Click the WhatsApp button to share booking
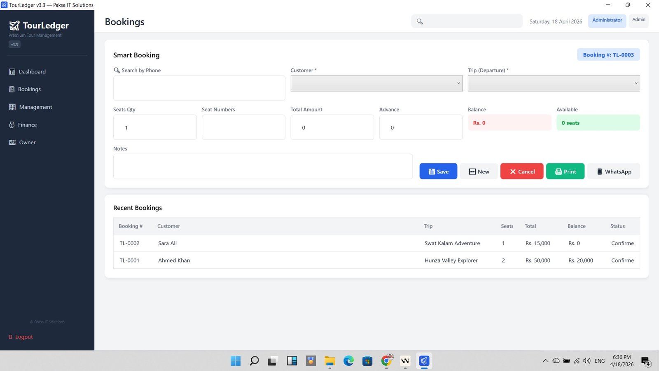The height and width of the screenshot is (371, 659). pyautogui.click(x=614, y=171)
